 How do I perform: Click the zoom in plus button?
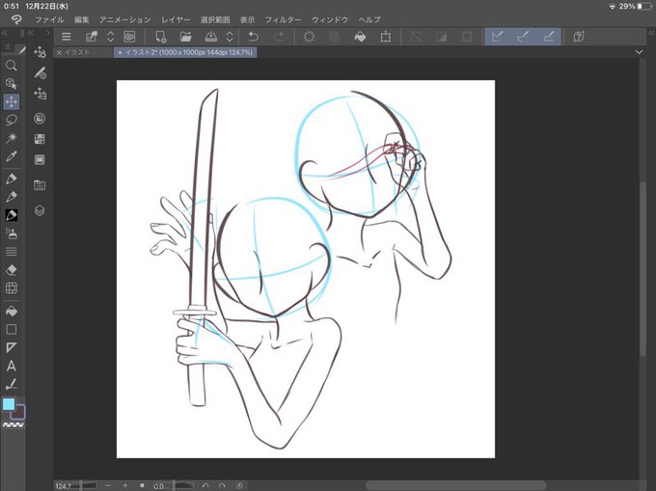(x=125, y=485)
